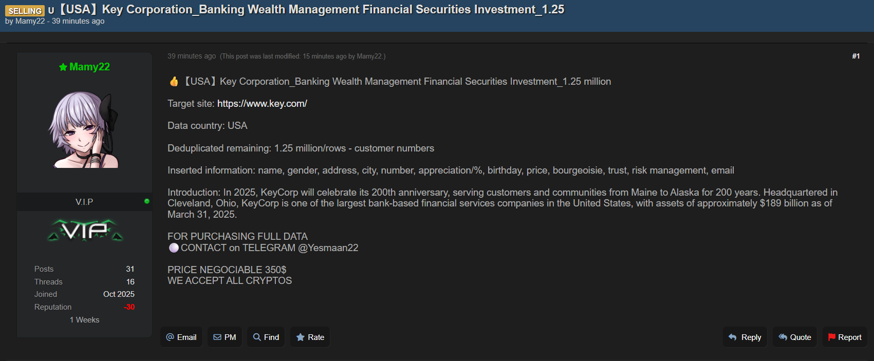Reply to this post
The image size is (874, 361).
click(x=745, y=337)
